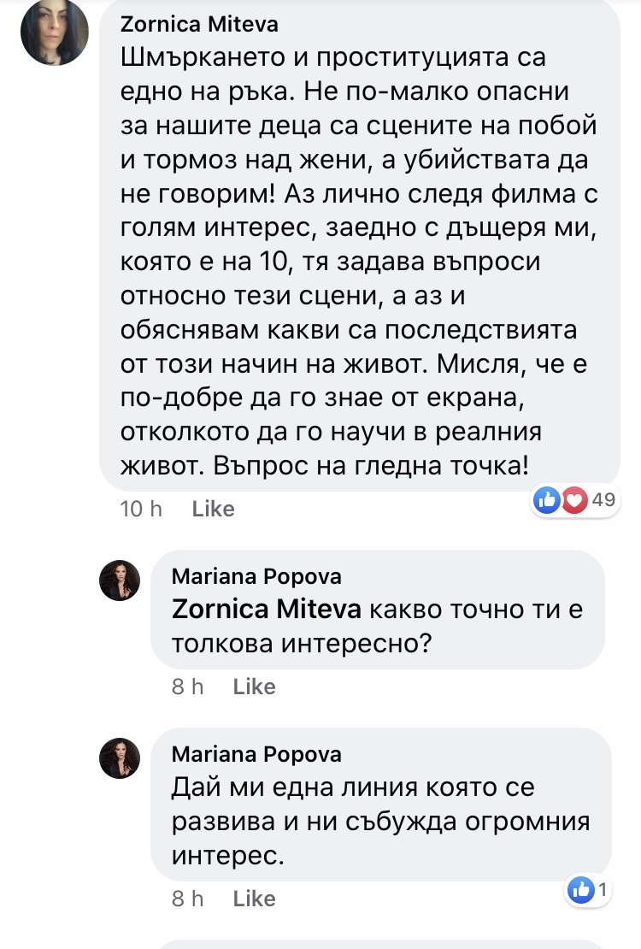The image size is (641, 949).
Task: Like Zornica Miteva's long comment
Action: [213, 509]
